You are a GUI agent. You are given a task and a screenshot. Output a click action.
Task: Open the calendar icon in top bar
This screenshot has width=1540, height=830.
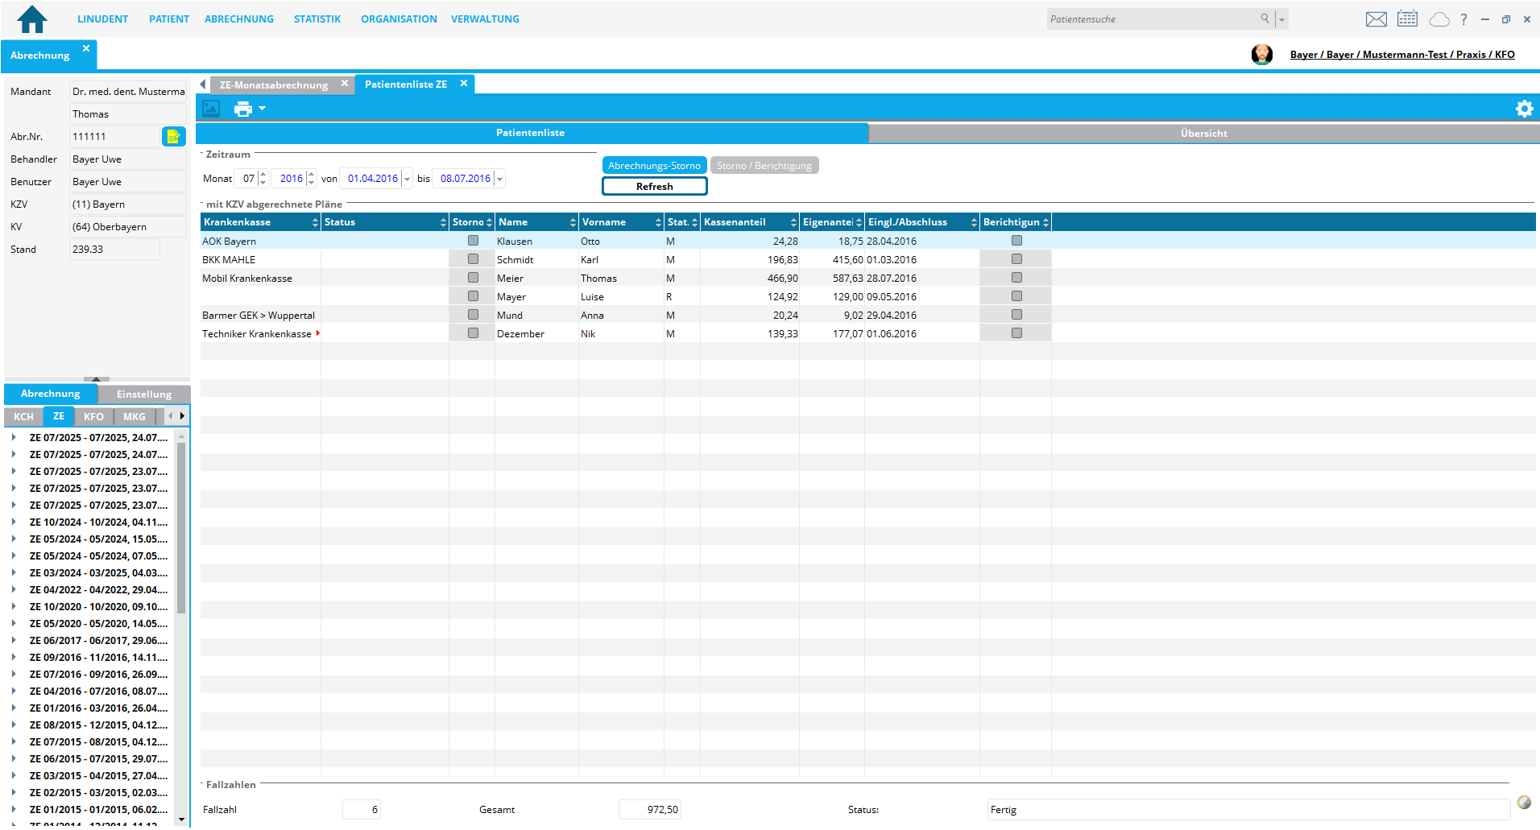pos(1407,19)
